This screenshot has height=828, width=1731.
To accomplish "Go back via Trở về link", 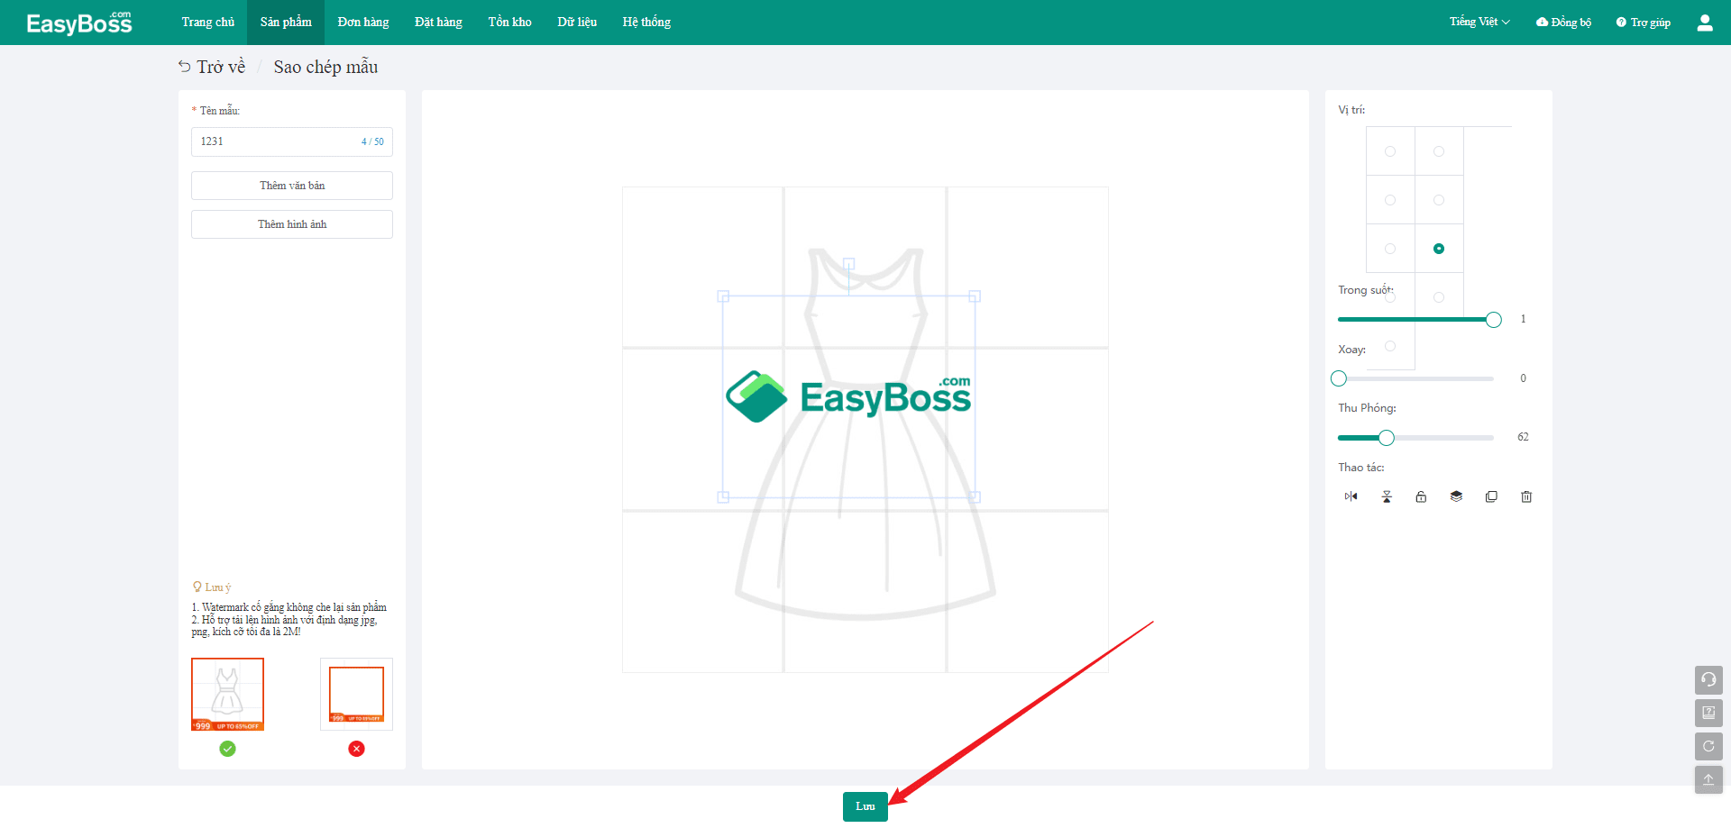I will tap(212, 67).
